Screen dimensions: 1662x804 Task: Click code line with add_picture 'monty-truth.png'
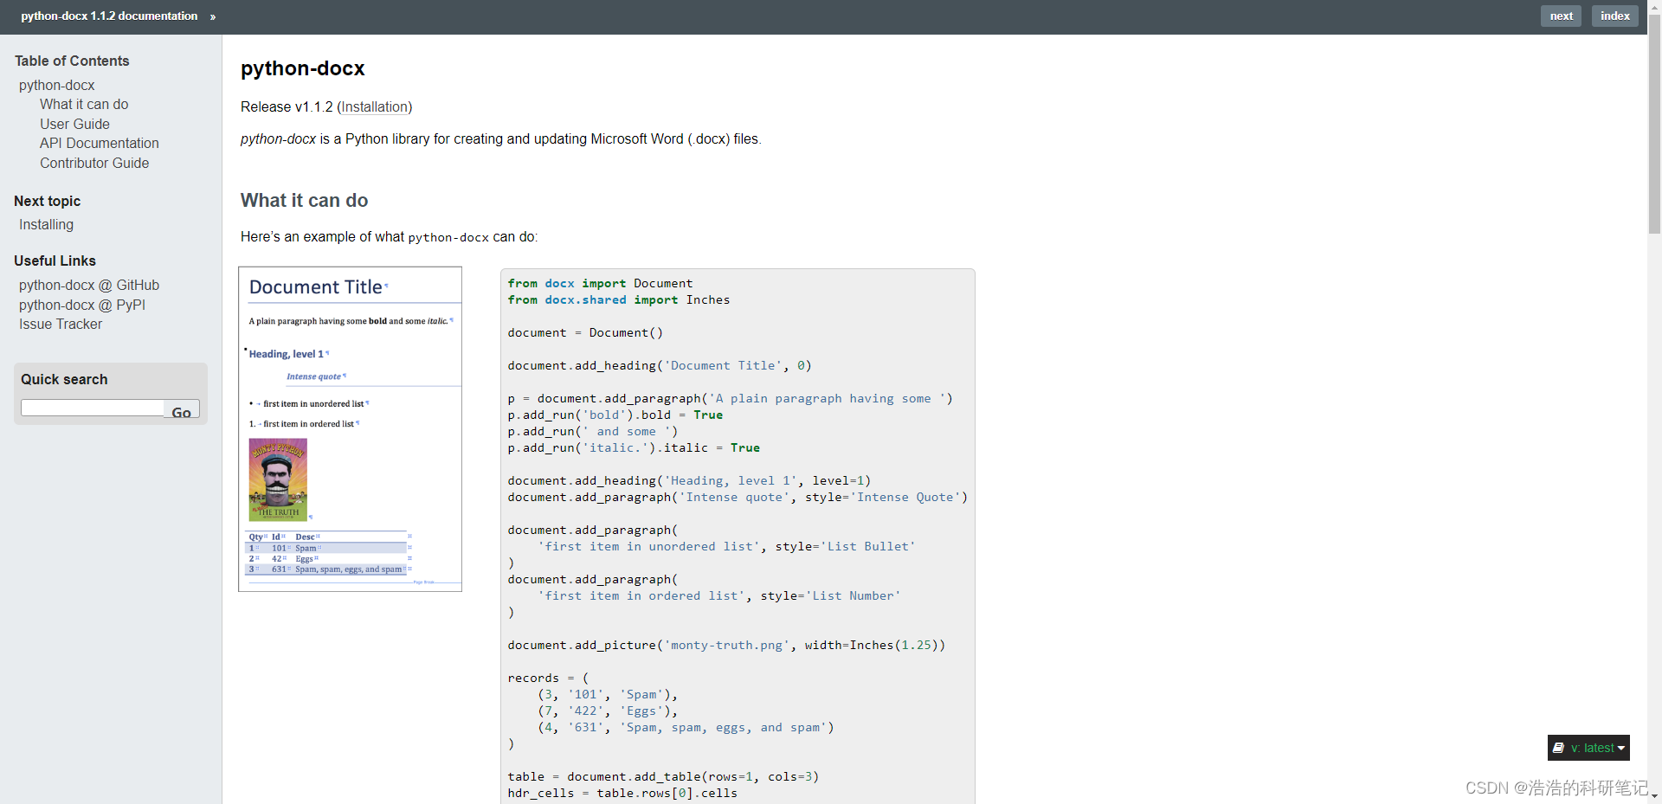726,645
